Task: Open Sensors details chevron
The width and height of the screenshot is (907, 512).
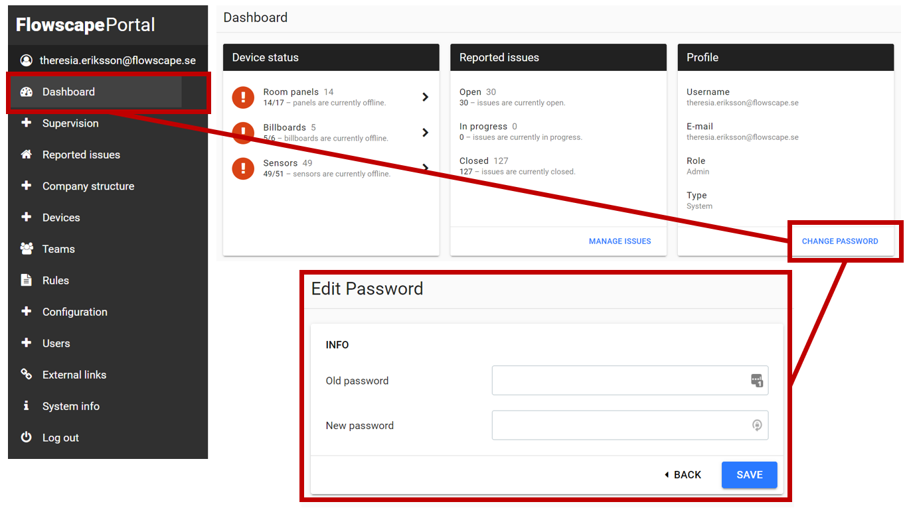Action: click(x=426, y=168)
